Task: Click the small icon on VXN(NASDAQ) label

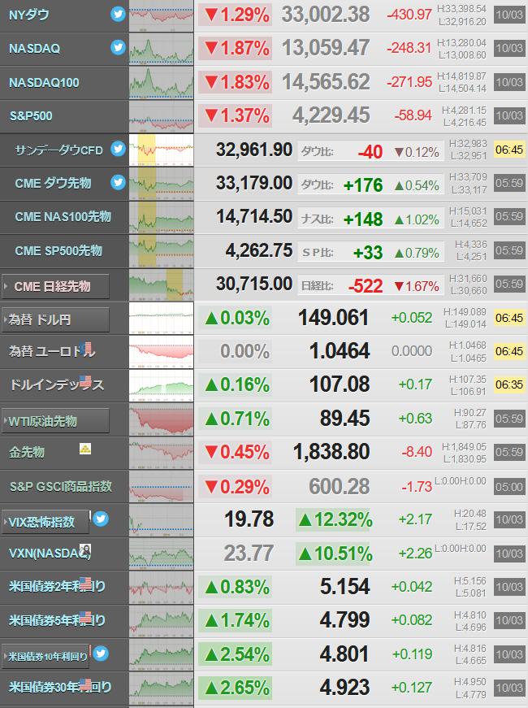Action: click(85, 549)
